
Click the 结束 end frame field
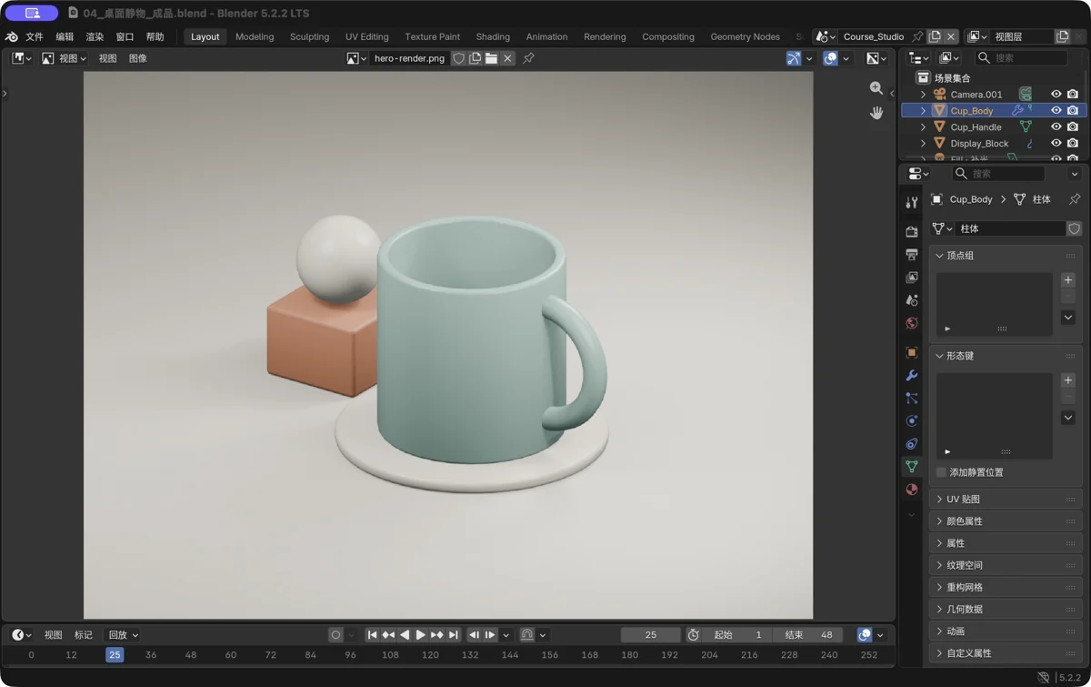808,635
